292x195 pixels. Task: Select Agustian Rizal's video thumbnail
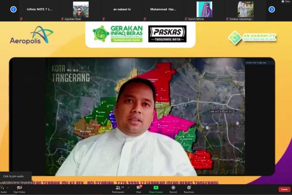[81, 10]
